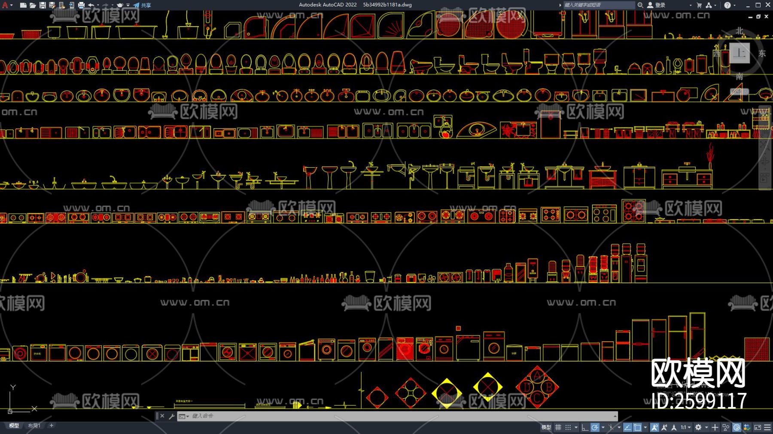
Task: Expand the search box arrow
Action: click(560, 5)
